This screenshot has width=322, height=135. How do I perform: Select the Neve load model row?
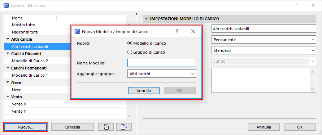37,90
